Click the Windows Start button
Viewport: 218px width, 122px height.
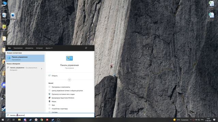3,120
